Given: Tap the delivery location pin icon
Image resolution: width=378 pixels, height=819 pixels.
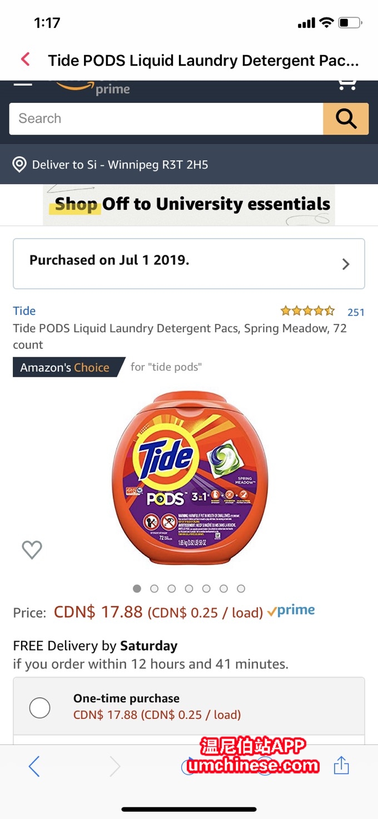Looking at the screenshot, I should (19, 165).
